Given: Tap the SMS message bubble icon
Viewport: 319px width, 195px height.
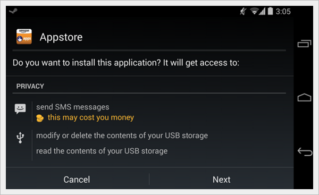Looking at the screenshot, I should [20, 109].
